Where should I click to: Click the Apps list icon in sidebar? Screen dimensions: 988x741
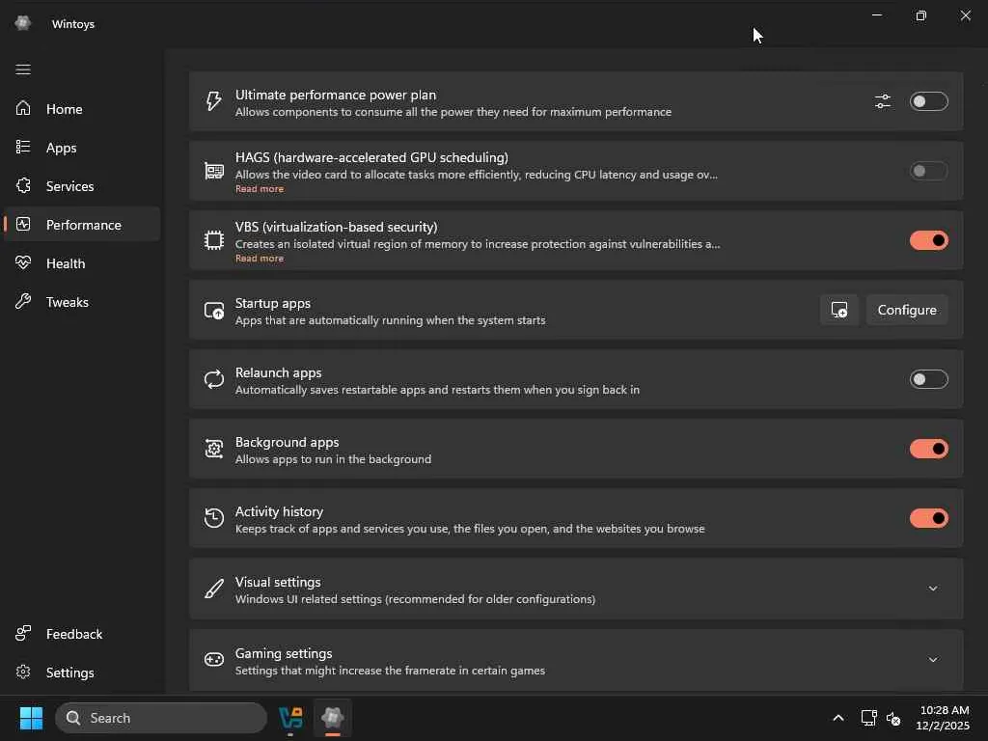click(23, 147)
